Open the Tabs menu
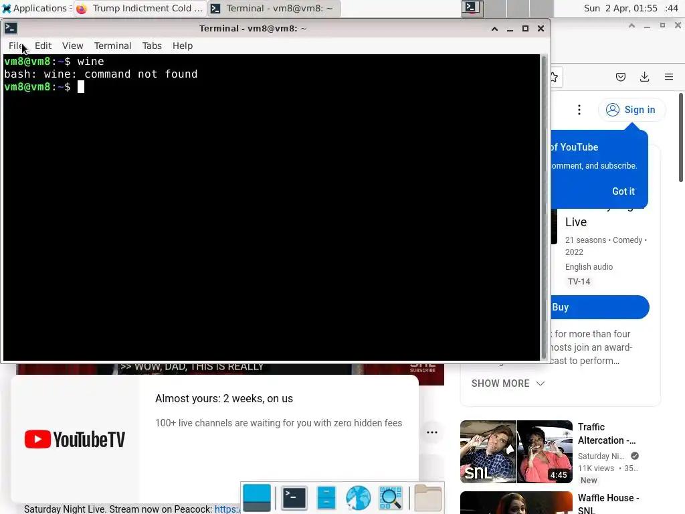Image resolution: width=685 pixels, height=514 pixels. 152,46
